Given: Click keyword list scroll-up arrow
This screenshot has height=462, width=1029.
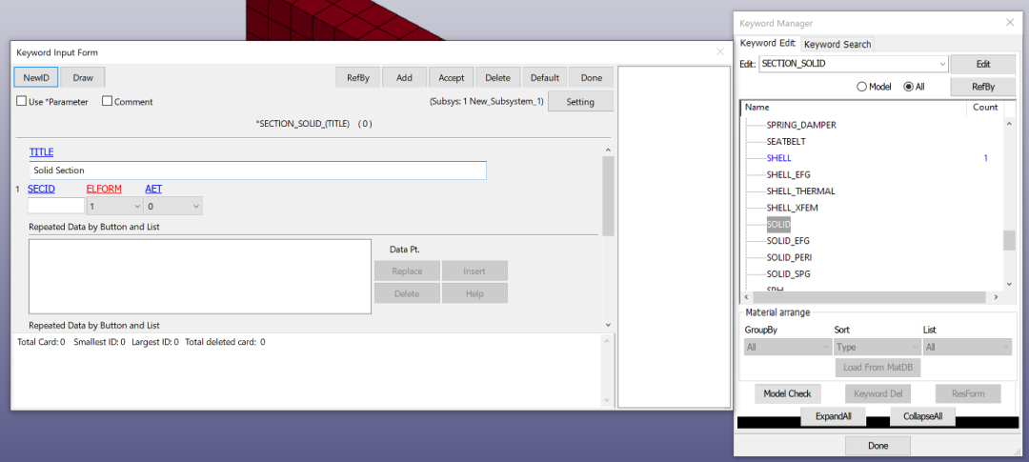Looking at the screenshot, I should 1009,123.
